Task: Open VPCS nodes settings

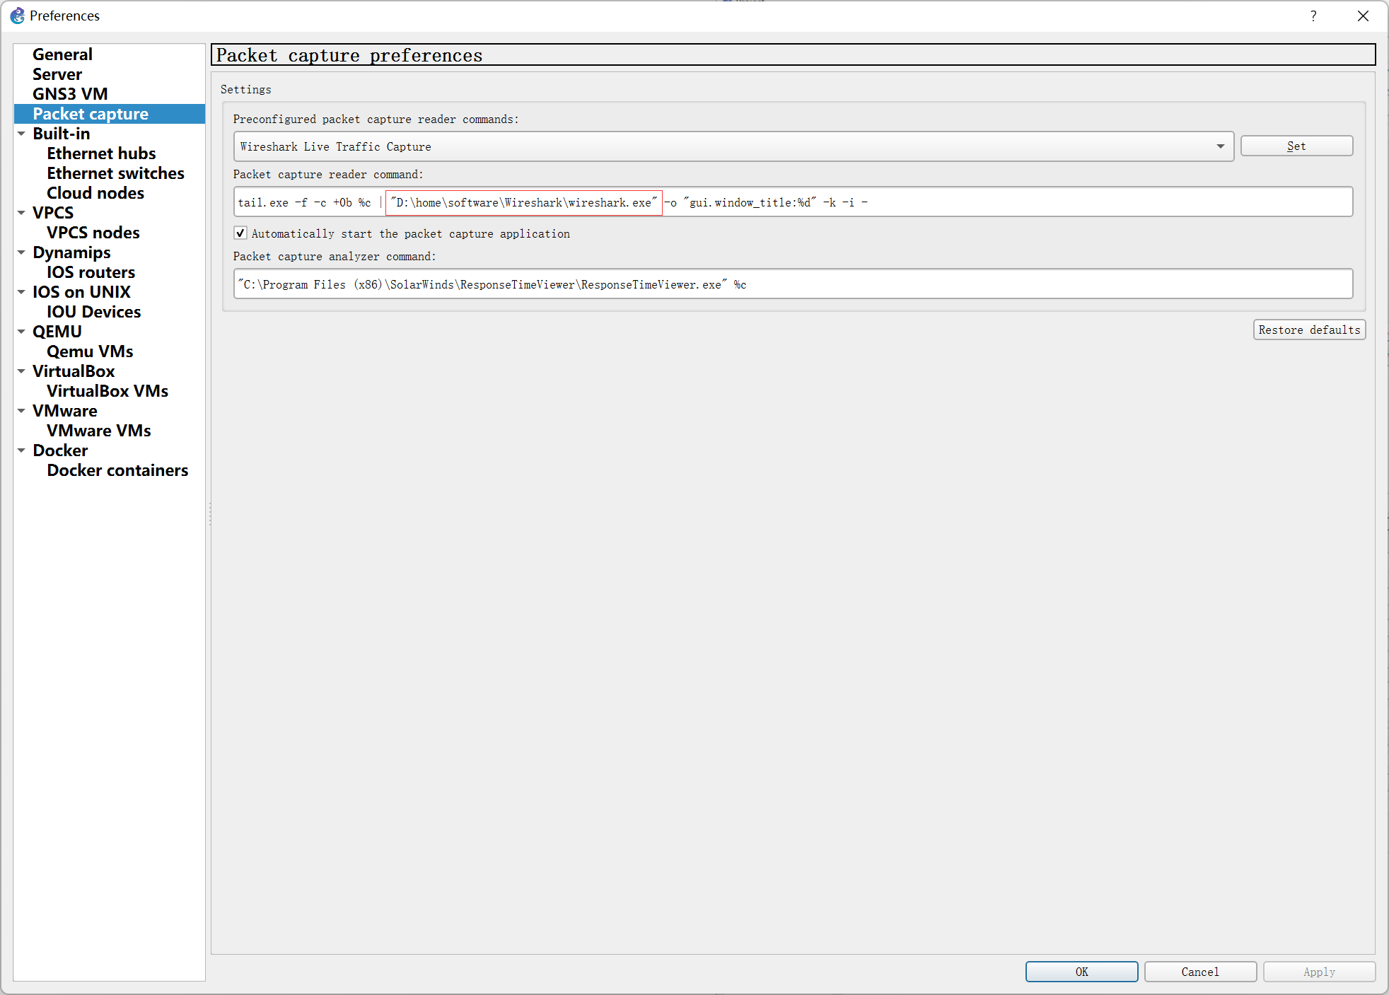Action: pyautogui.click(x=93, y=233)
